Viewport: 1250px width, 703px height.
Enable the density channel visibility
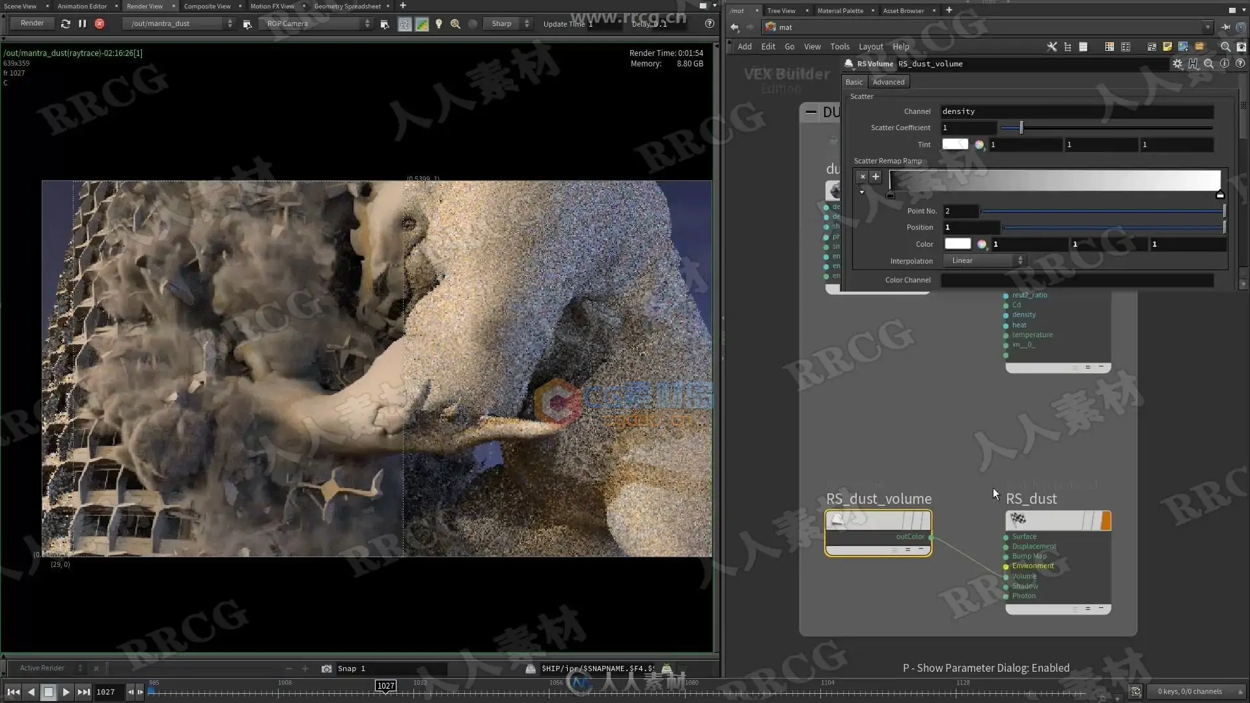[1006, 315]
